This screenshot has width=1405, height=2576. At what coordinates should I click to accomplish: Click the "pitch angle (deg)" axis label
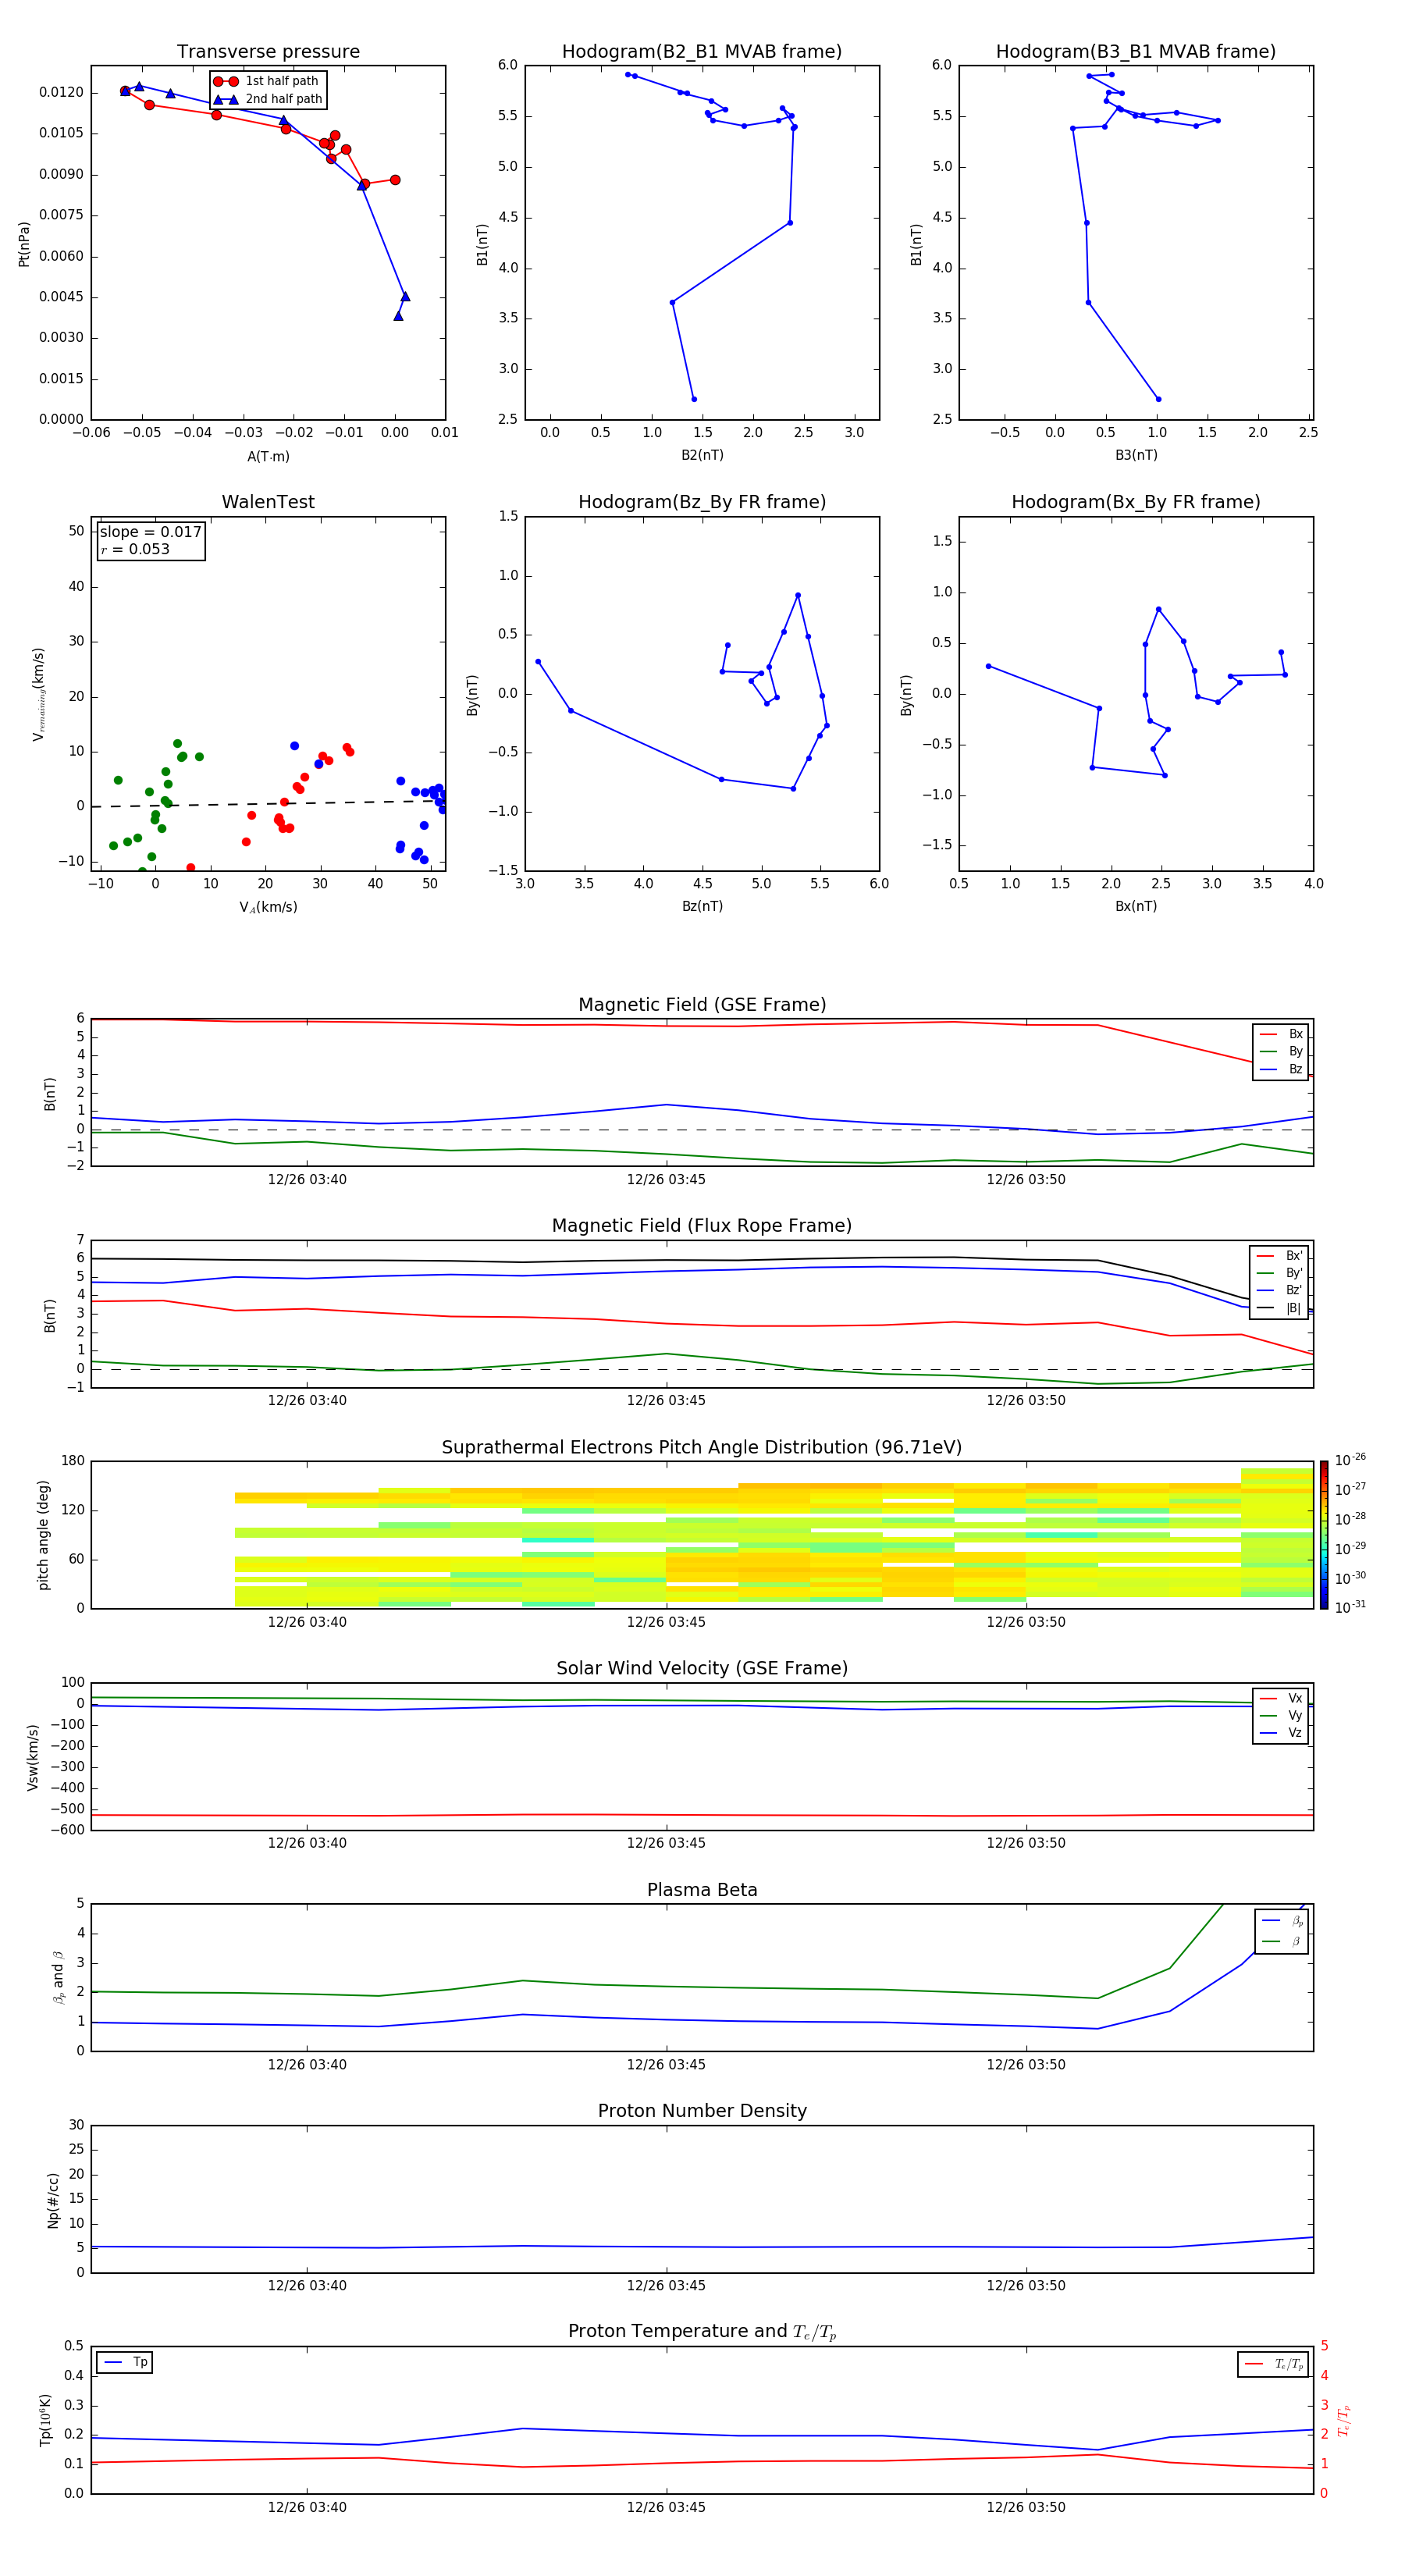pos(44,1535)
